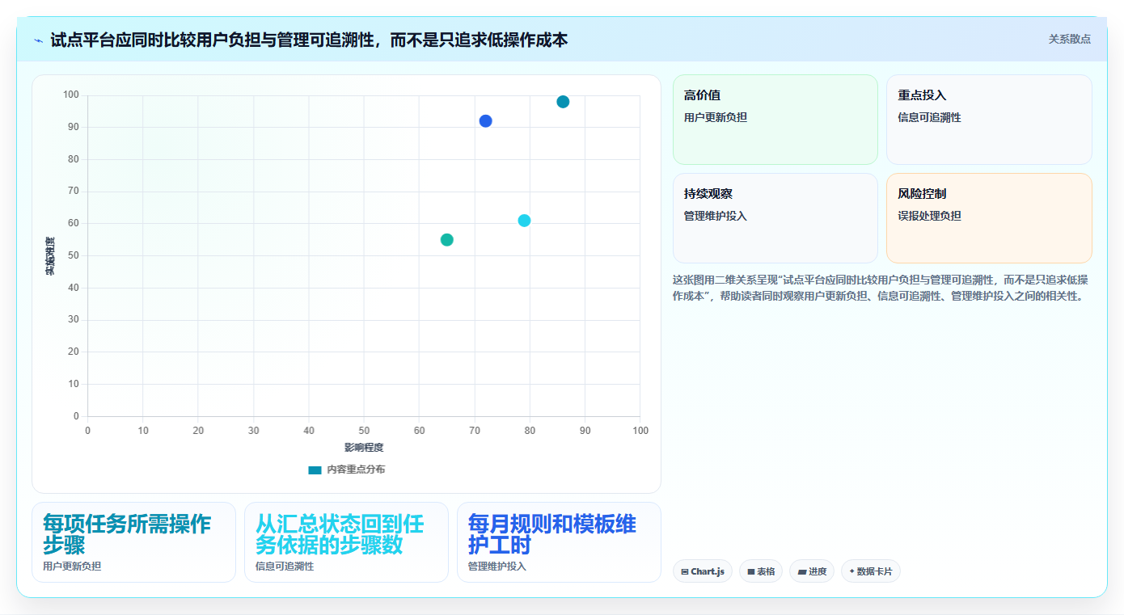This screenshot has width=1124, height=615.
Task: Click the 信息可追溯性 caption under second metric
Action: 285,567
